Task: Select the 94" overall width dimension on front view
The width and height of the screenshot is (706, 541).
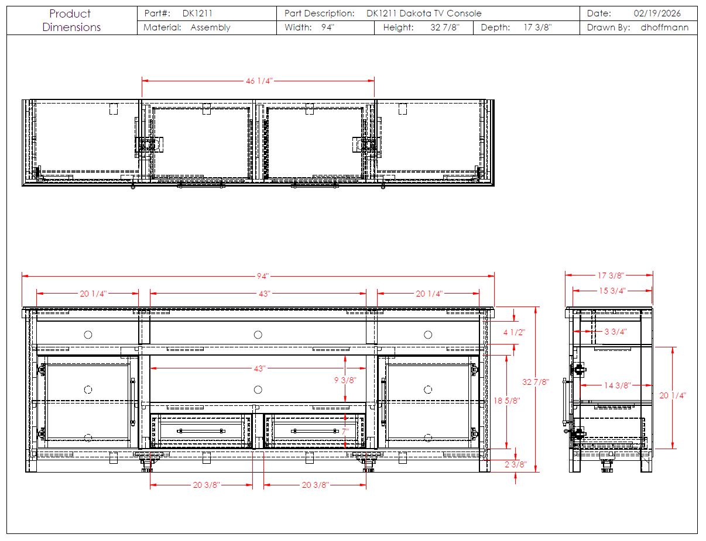Action: tap(262, 276)
